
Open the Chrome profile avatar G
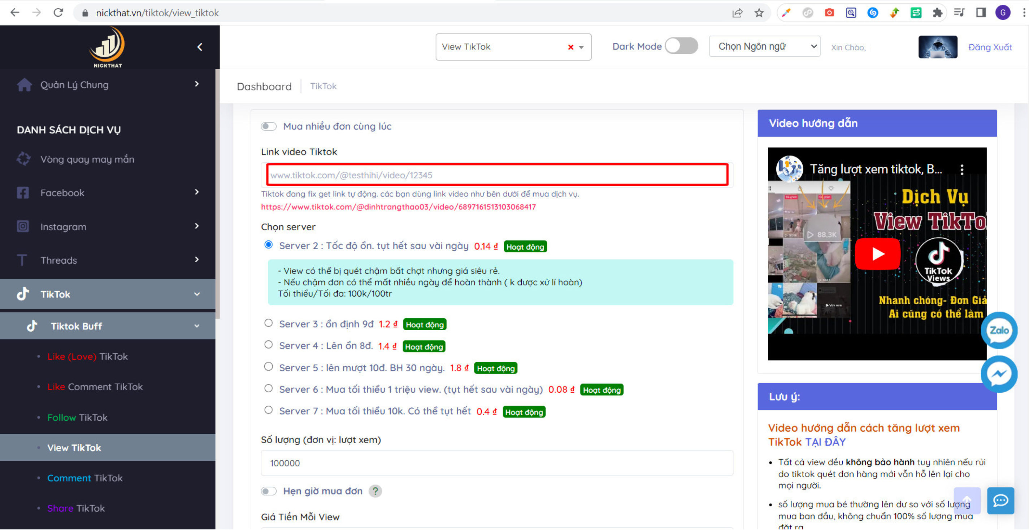(1003, 13)
